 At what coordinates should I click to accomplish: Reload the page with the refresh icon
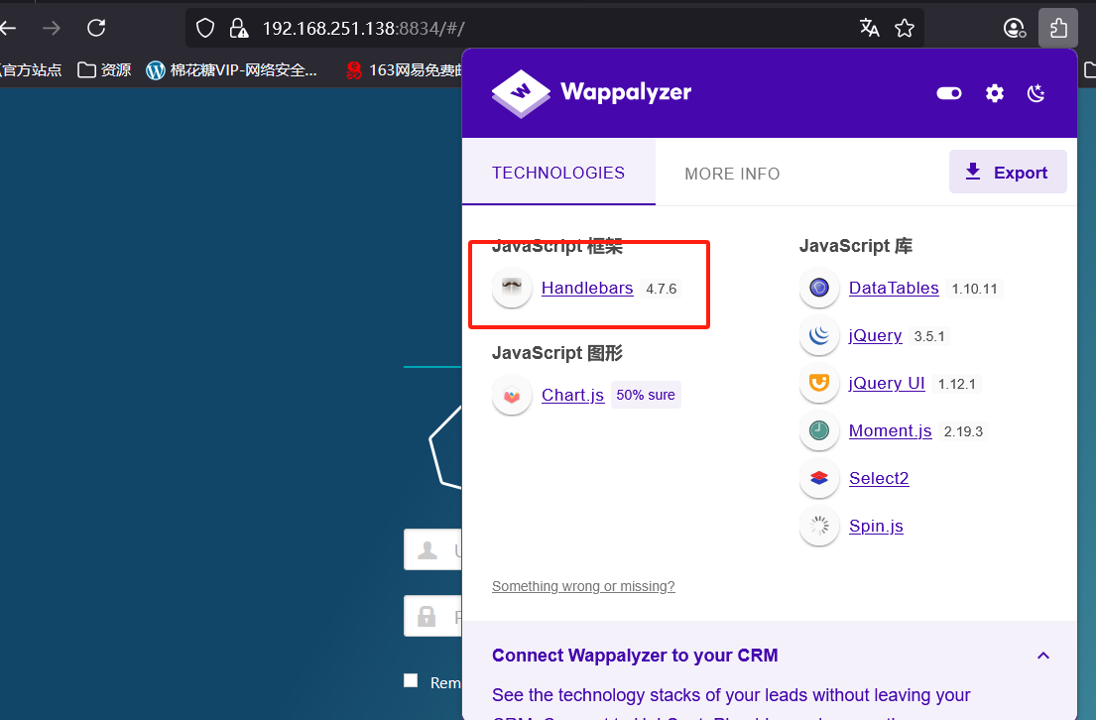coord(96,28)
